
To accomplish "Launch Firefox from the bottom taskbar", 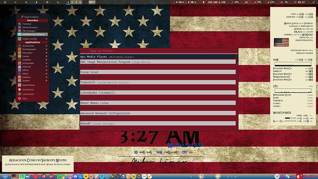I will point(44,176).
